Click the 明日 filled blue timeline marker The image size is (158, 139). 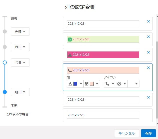coord(5,92)
